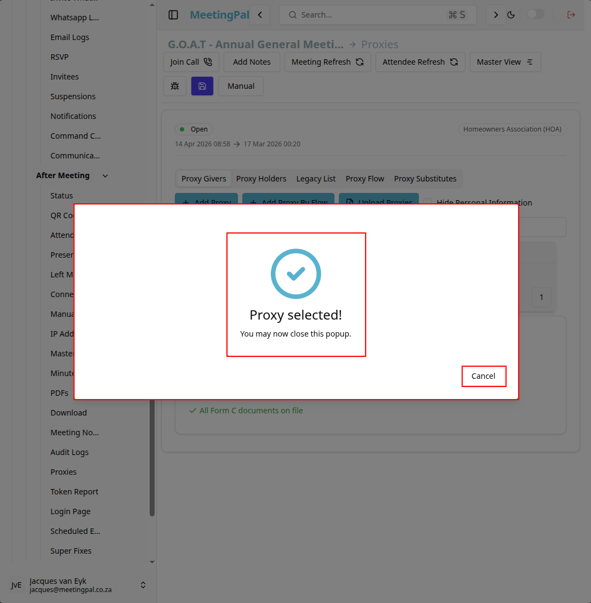Open Status under After Meeting
The image size is (591, 603).
point(61,196)
